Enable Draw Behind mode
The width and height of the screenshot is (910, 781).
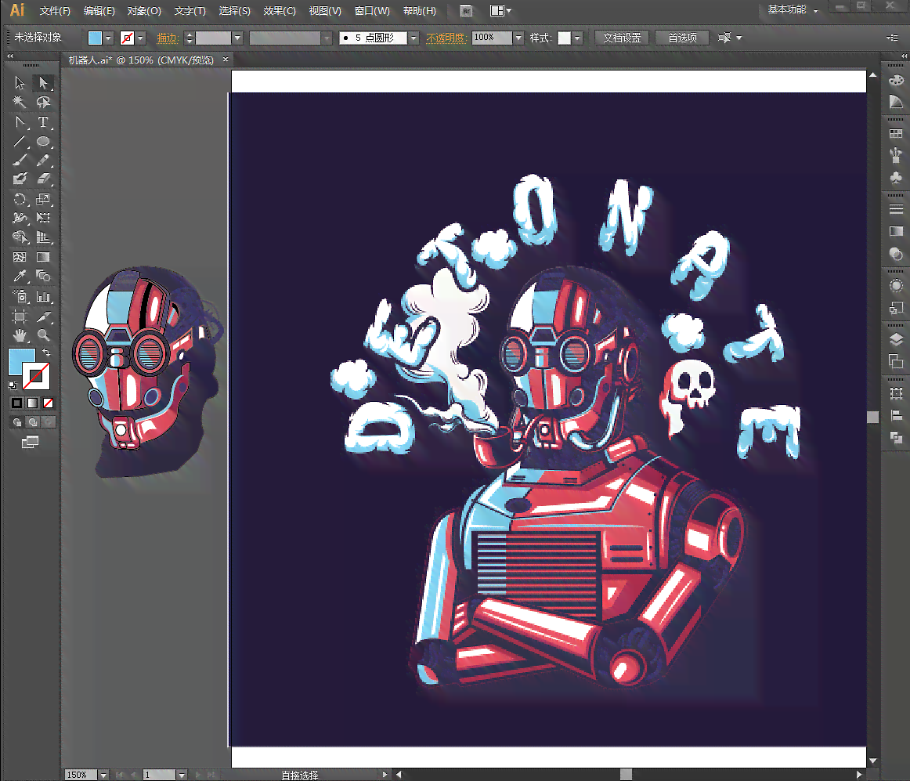(x=33, y=422)
